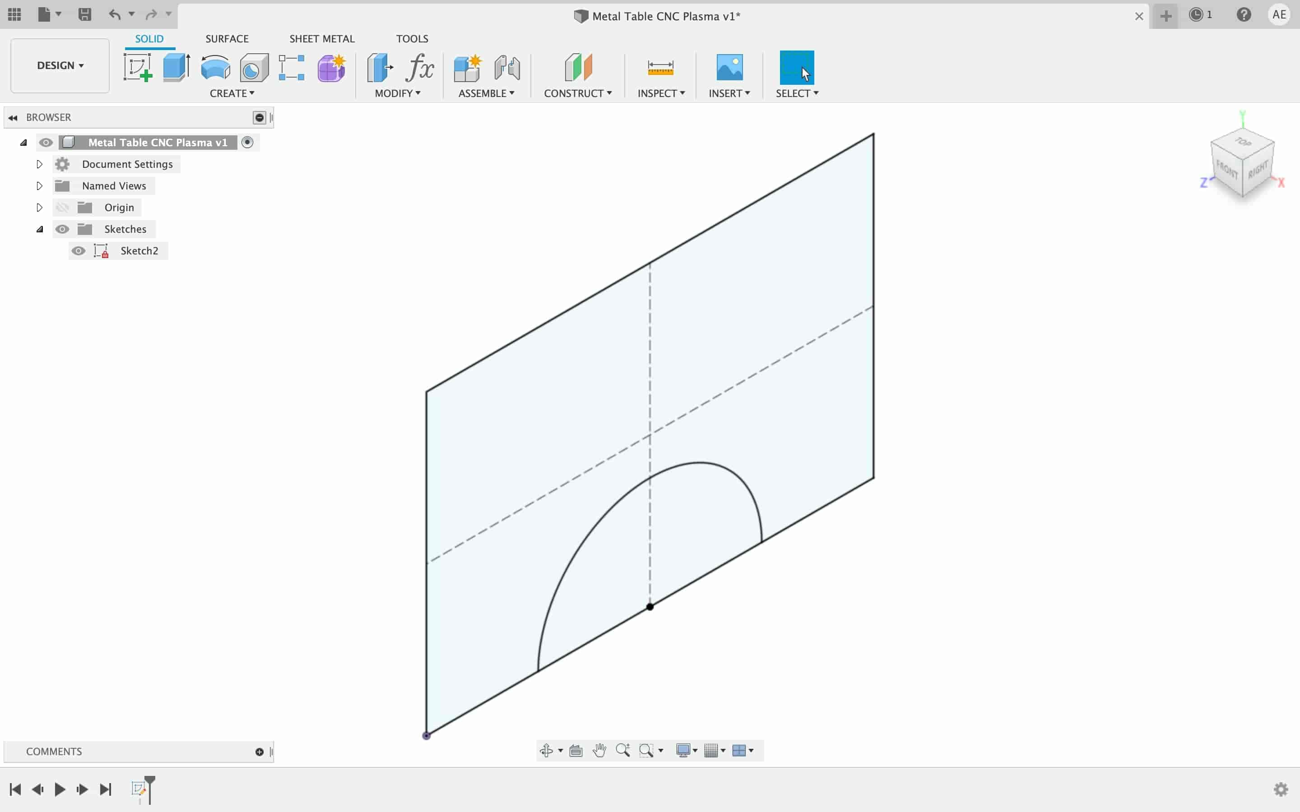Click the Add Comment button
This screenshot has height=812, width=1300.
point(259,751)
